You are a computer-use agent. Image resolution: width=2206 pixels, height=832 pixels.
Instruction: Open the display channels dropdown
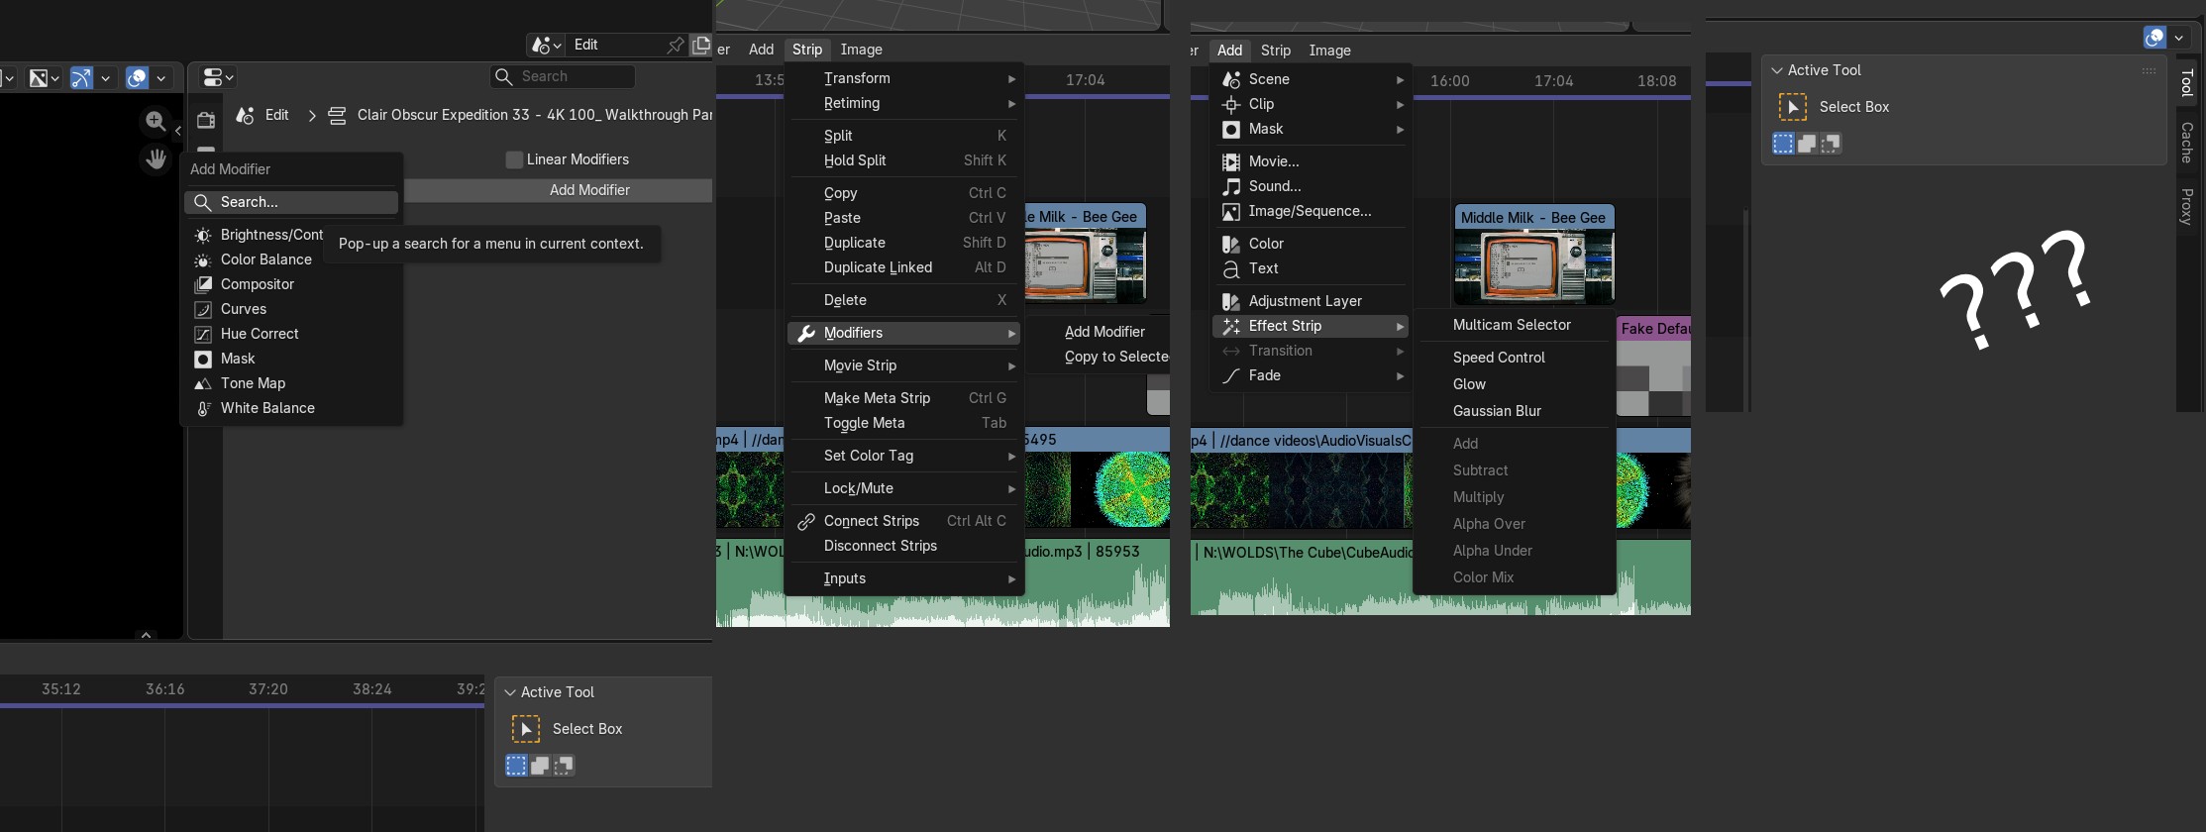[44, 77]
